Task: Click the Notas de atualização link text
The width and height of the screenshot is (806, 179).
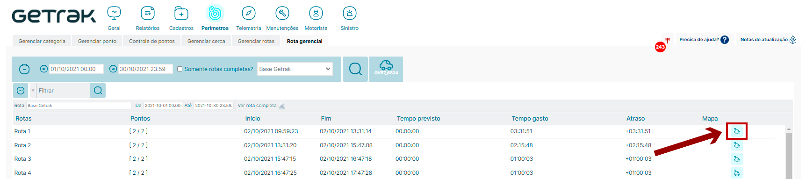Action: [x=764, y=40]
